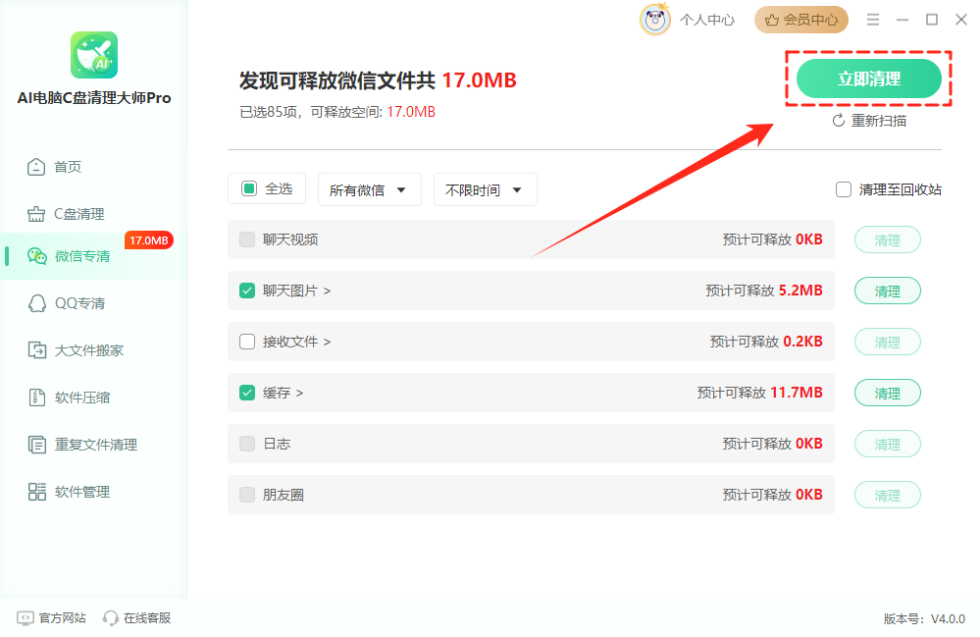Toggle the 全选 select-all checkbox
The height and width of the screenshot is (637, 980).
[x=249, y=188]
